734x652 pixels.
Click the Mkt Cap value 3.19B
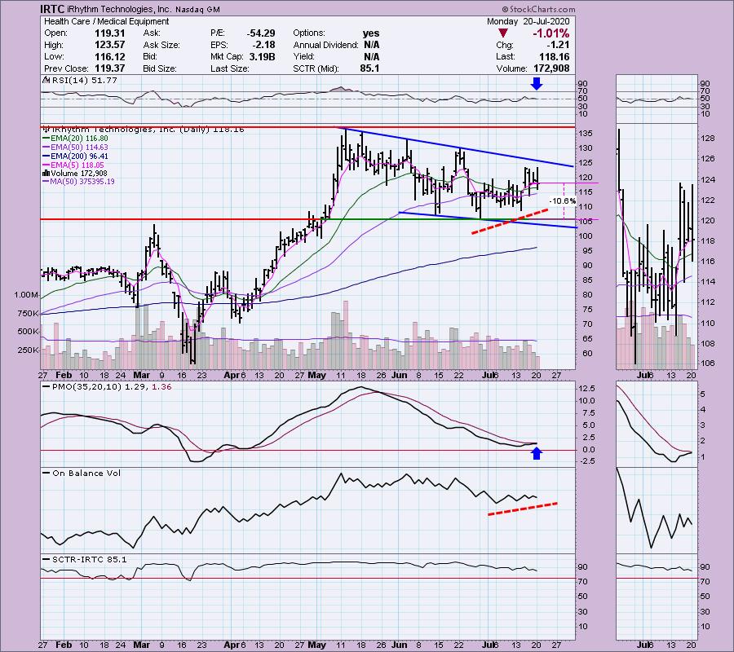click(x=263, y=56)
